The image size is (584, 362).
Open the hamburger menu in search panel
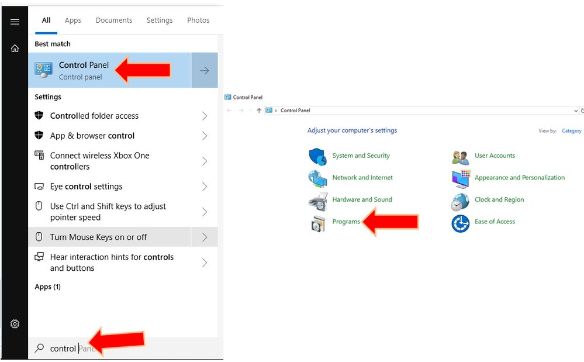[15, 22]
